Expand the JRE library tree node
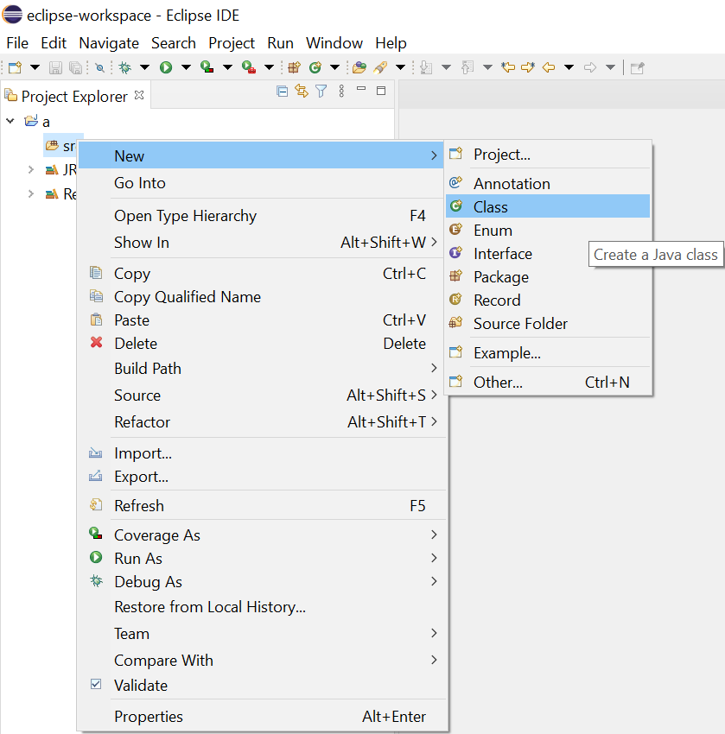725x734 pixels. (31, 169)
